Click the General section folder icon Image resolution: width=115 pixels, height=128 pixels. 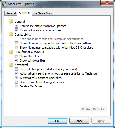(x=11, y=22)
